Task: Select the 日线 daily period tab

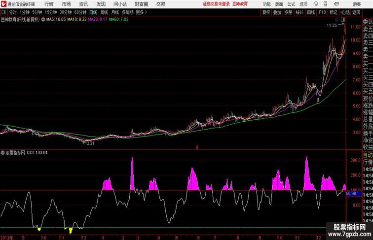Action: coord(93,12)
